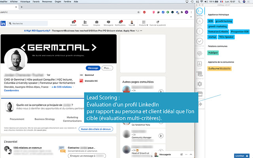Close the current browser tab
The image size is (253, 158).
coord(16,7)
